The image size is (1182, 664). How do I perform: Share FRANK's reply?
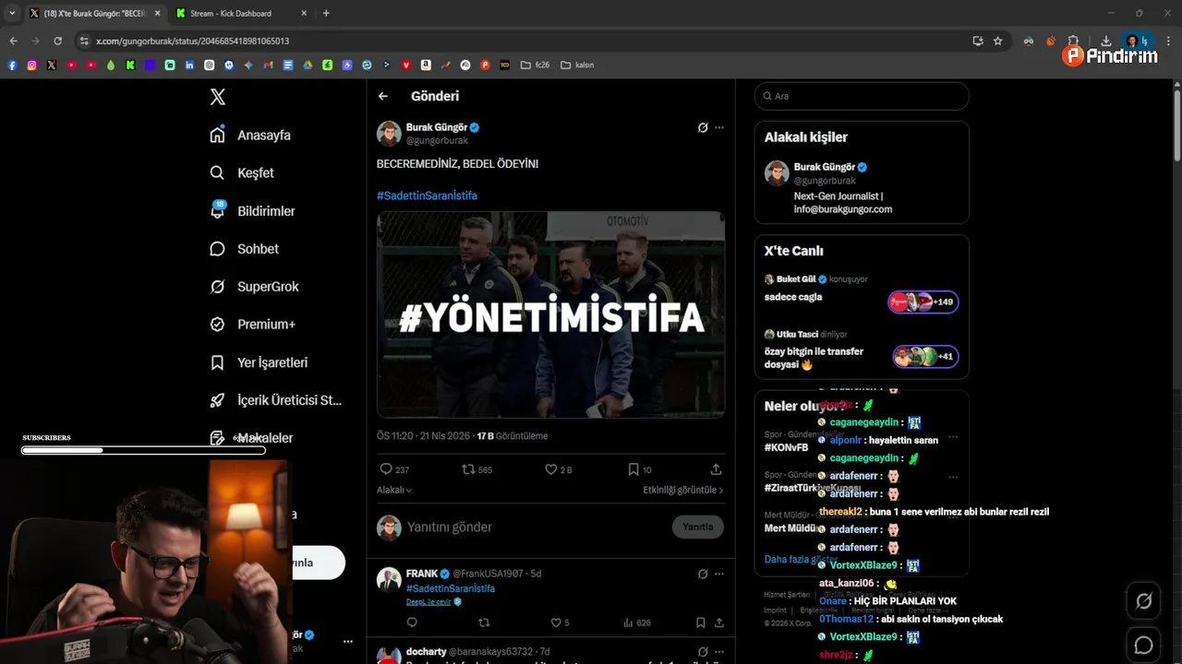click(718, 622)
